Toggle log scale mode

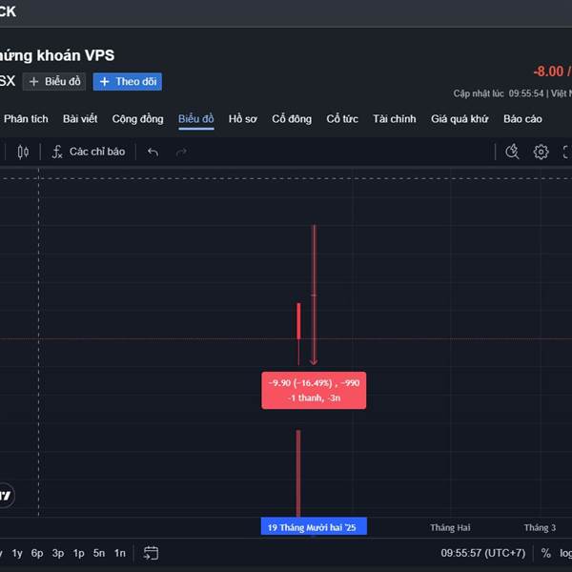click(565, 553)
